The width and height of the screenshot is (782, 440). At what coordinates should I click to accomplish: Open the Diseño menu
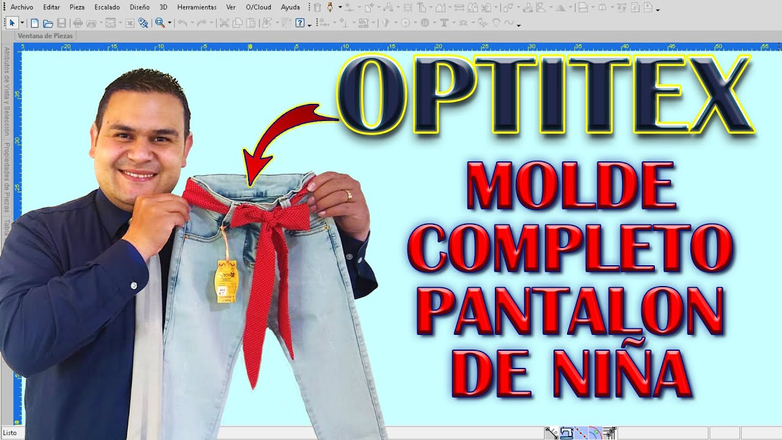coord(139,7)
